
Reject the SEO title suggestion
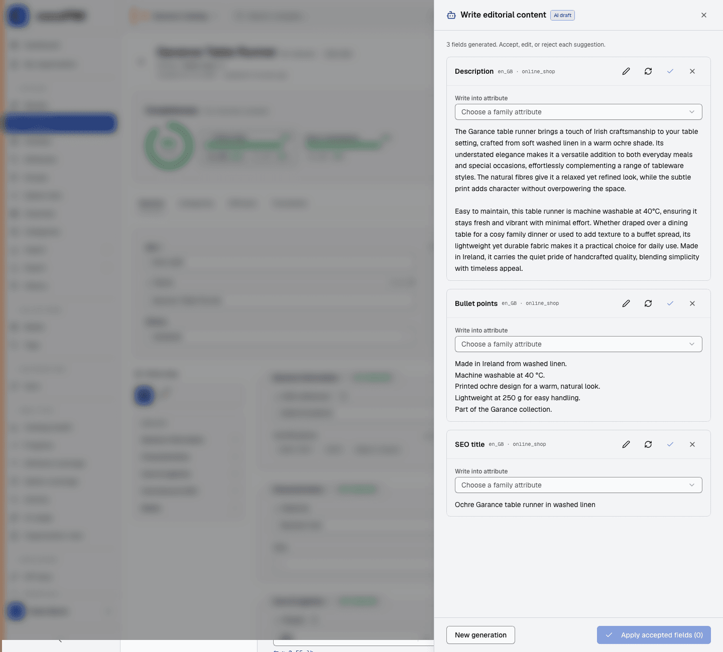(692, 444)
